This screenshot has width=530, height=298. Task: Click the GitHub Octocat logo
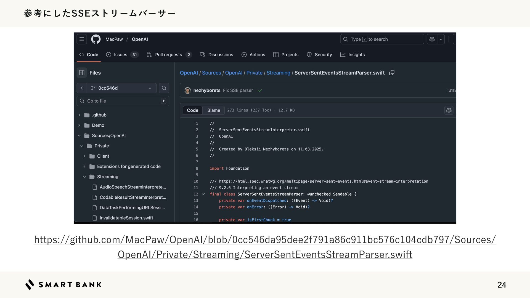tap(96, 39)
